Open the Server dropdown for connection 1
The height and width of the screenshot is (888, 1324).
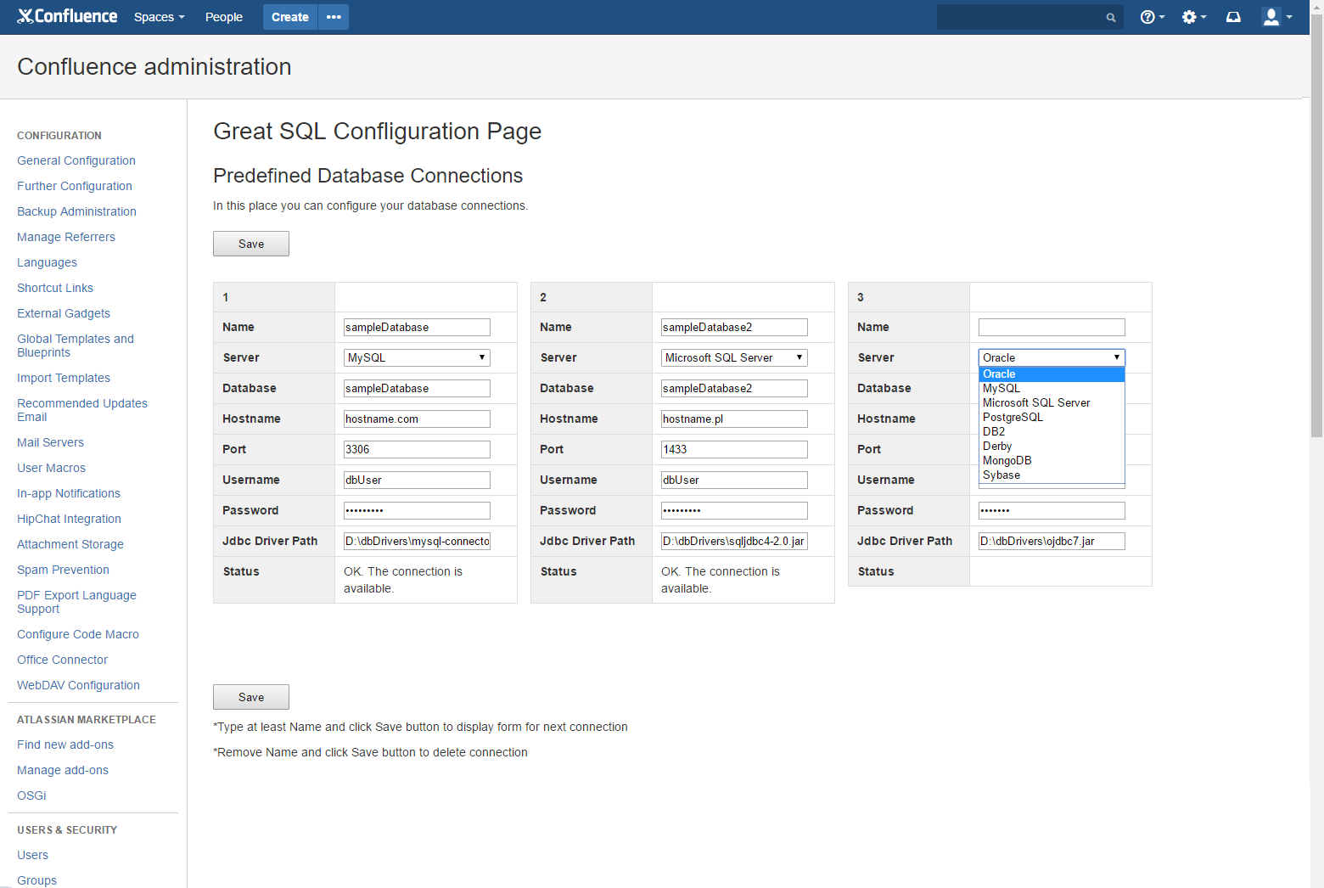[x=417, y=357]
